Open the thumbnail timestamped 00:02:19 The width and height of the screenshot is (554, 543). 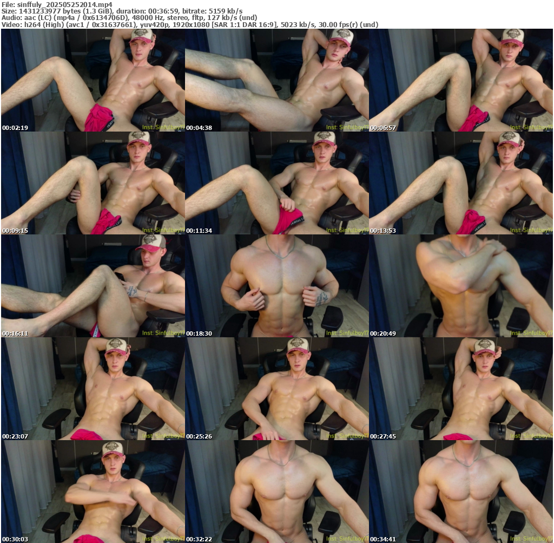click(93, 80)
